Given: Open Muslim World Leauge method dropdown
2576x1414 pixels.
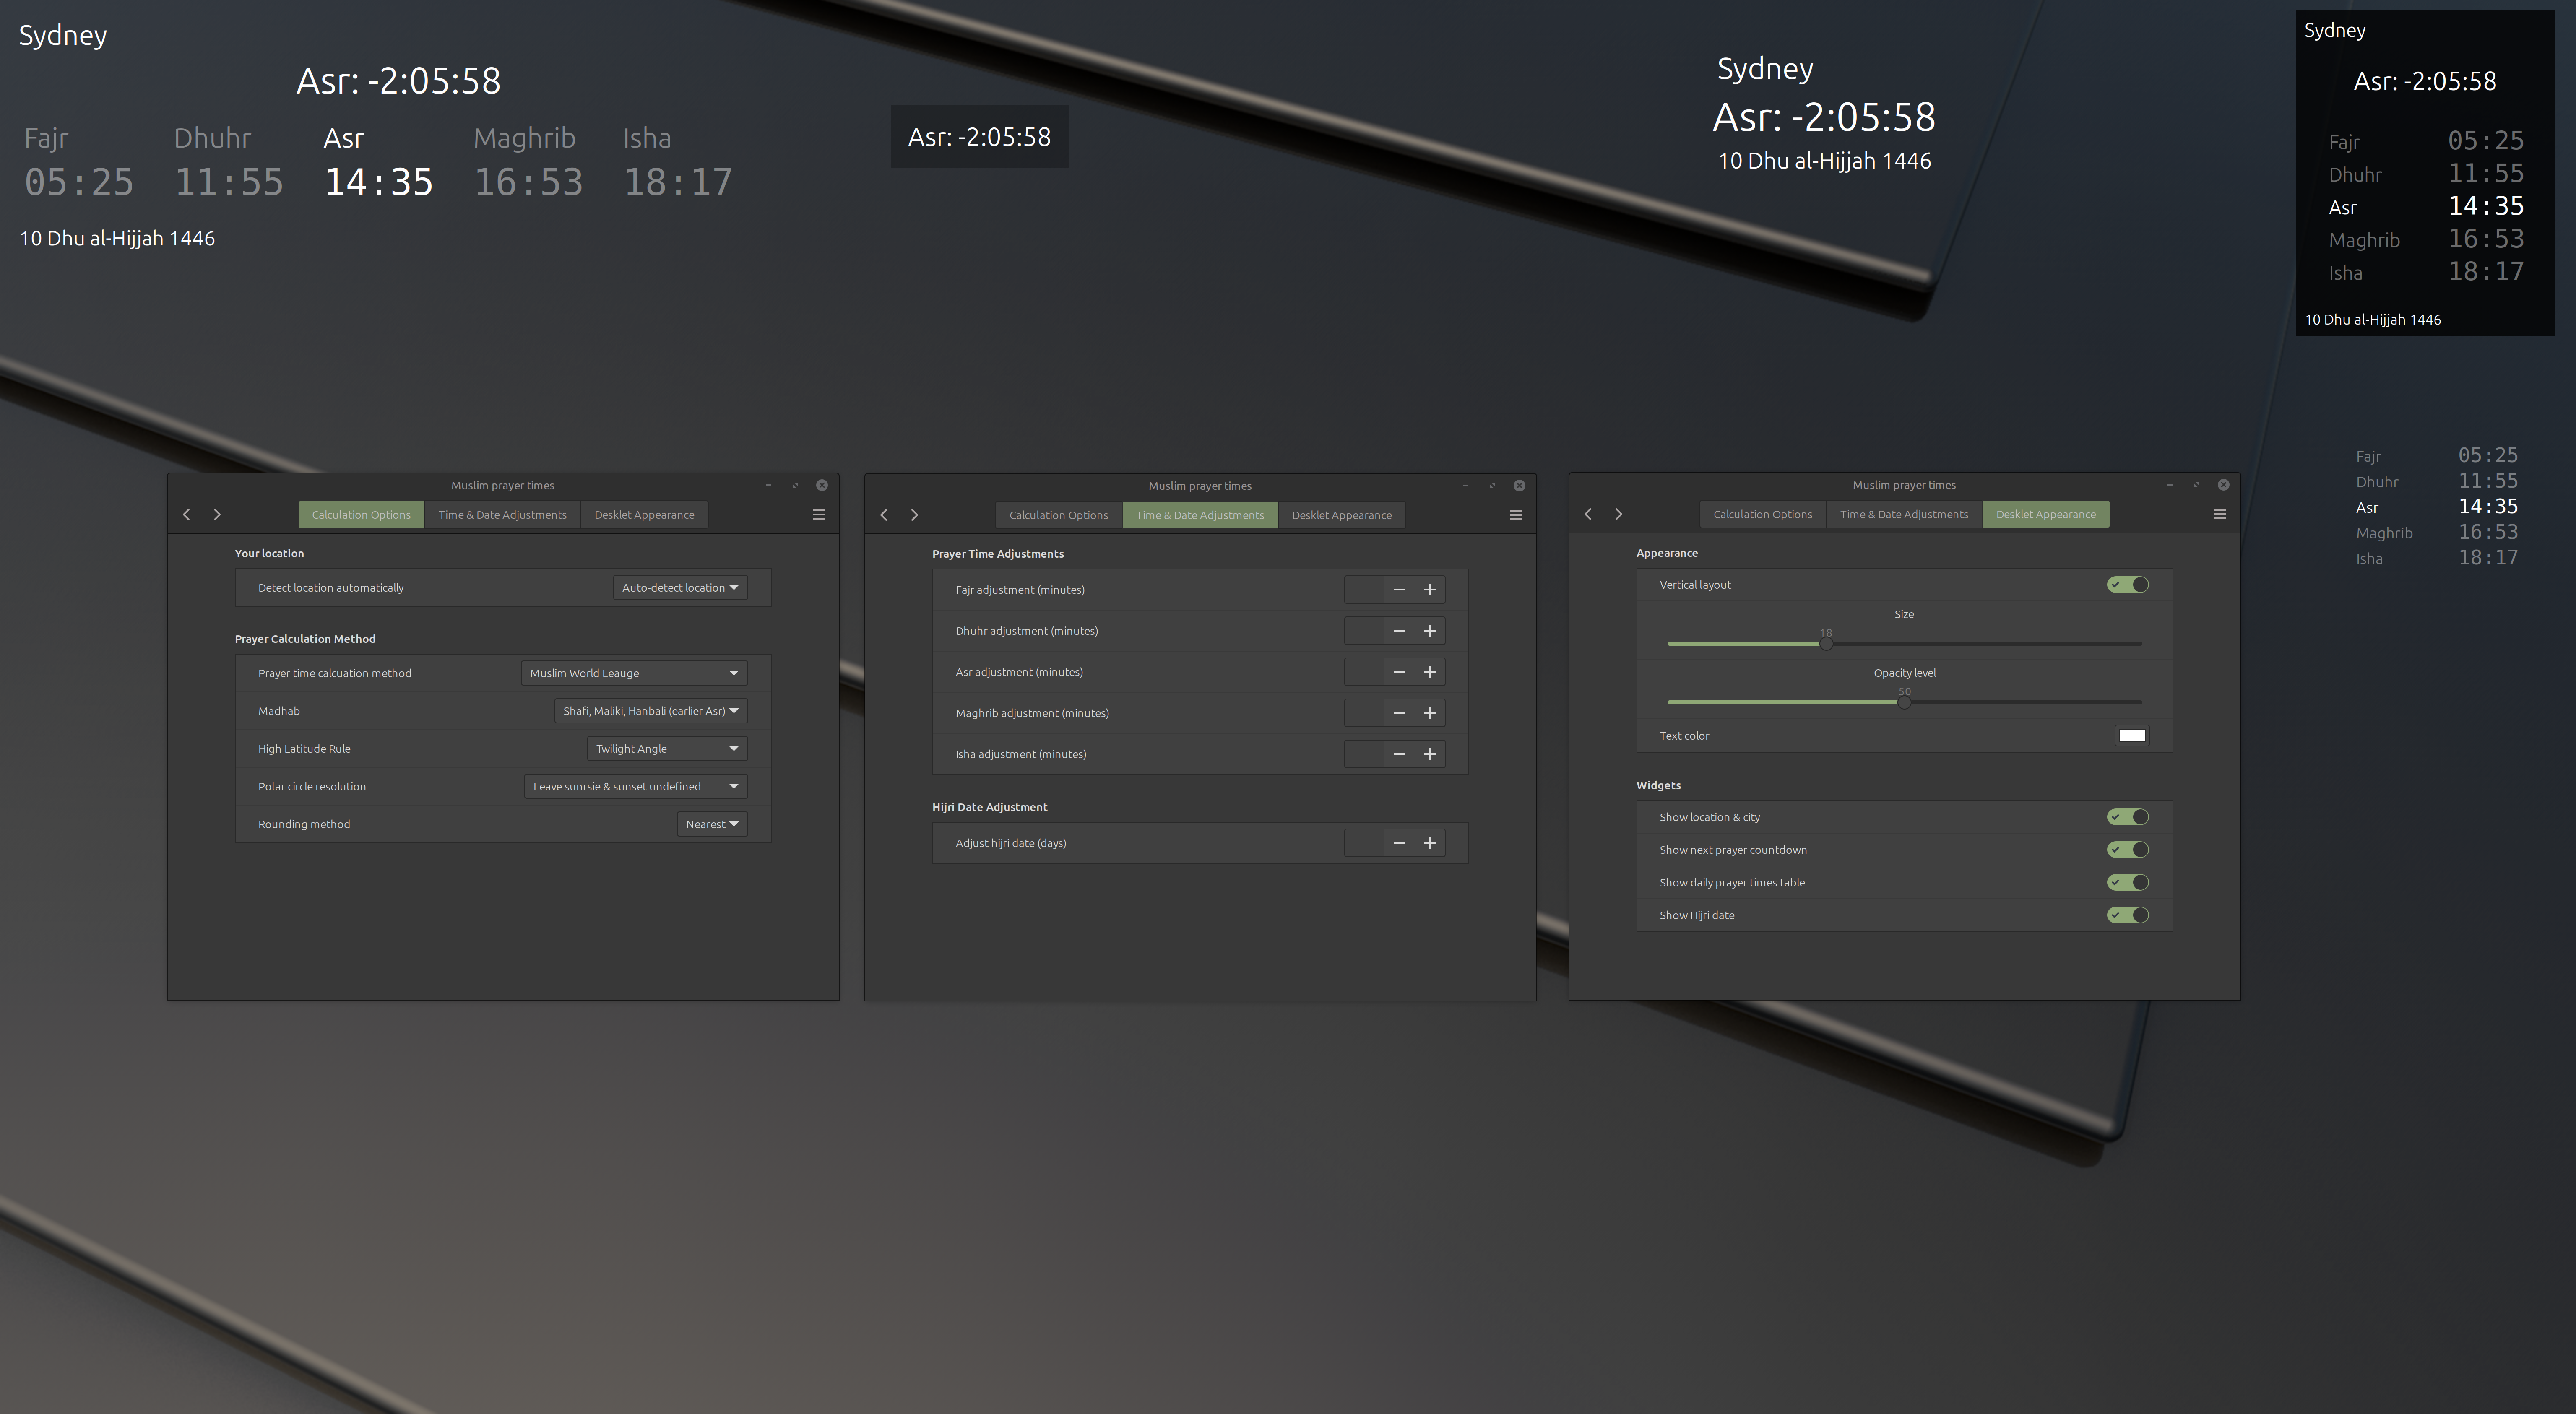Looking at the screenshot, I should pos(634,673).
